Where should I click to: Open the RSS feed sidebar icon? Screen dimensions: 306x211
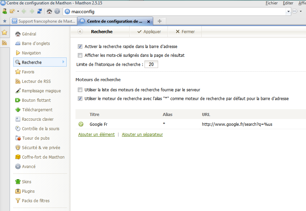(4, 42)
